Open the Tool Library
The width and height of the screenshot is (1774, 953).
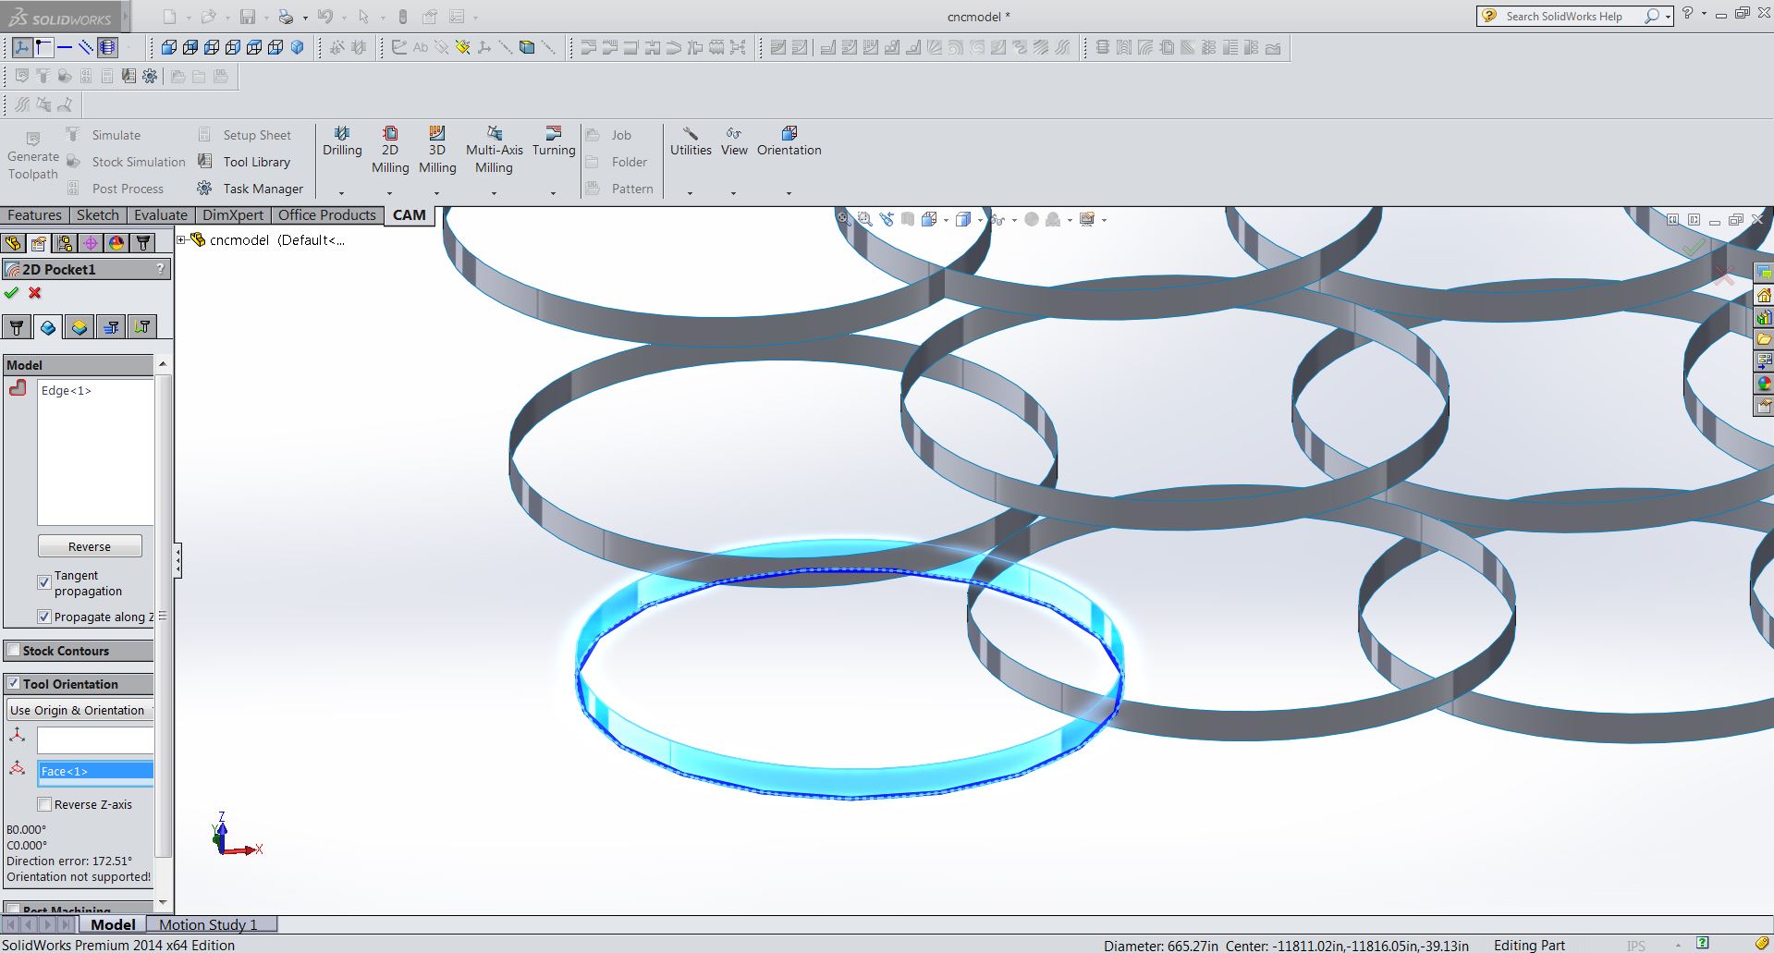point(250,162)
